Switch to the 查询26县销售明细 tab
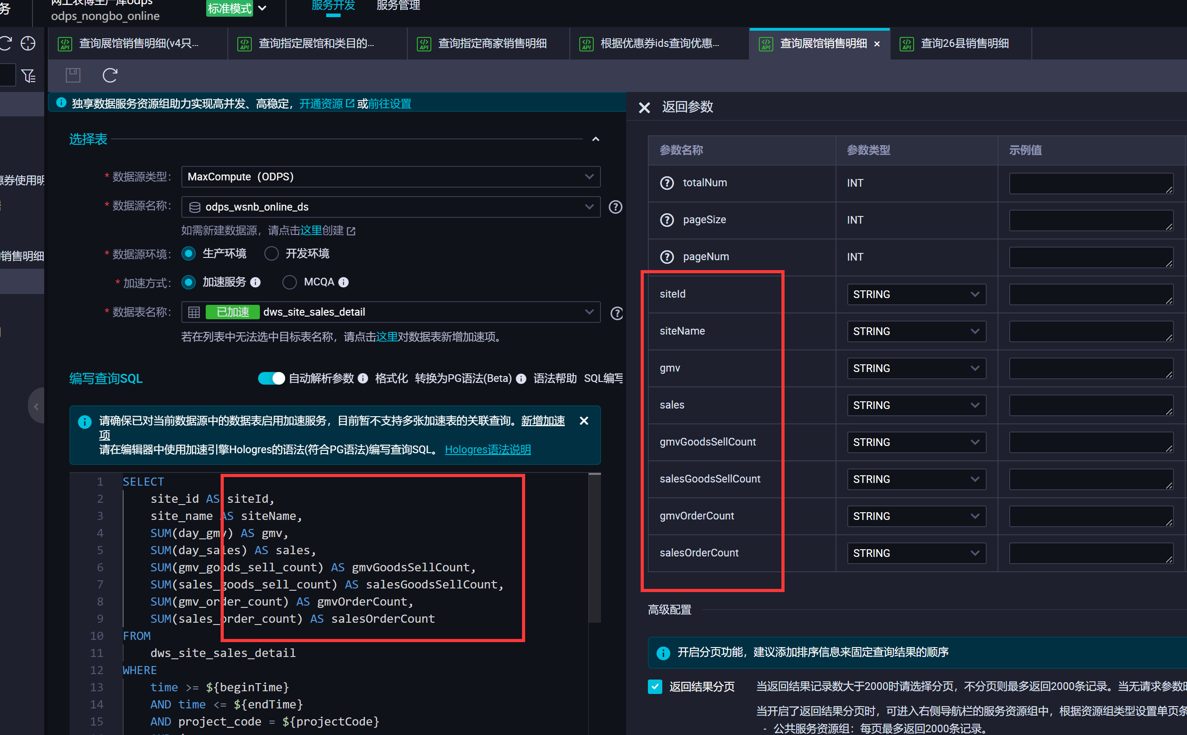 point(964,44)
